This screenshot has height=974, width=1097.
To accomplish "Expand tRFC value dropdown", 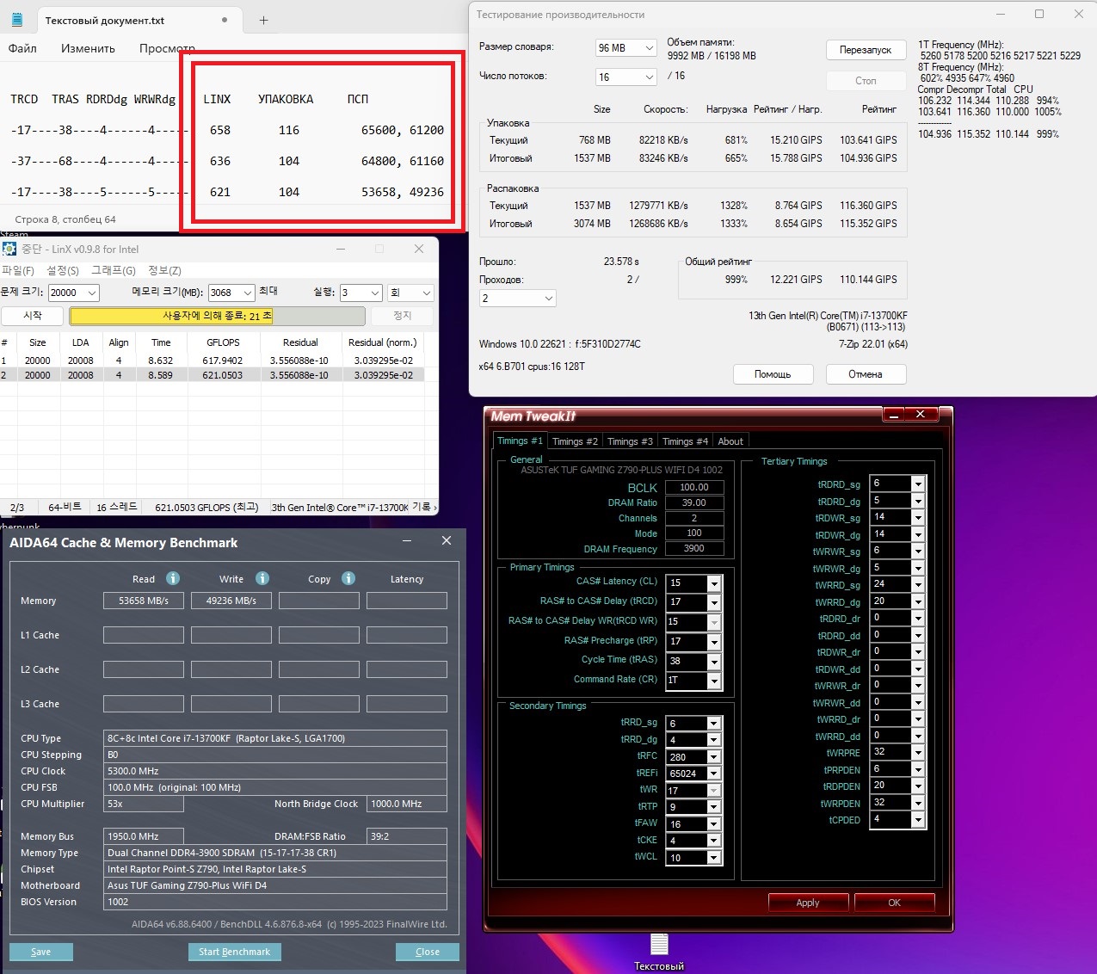I will [713, 757].
